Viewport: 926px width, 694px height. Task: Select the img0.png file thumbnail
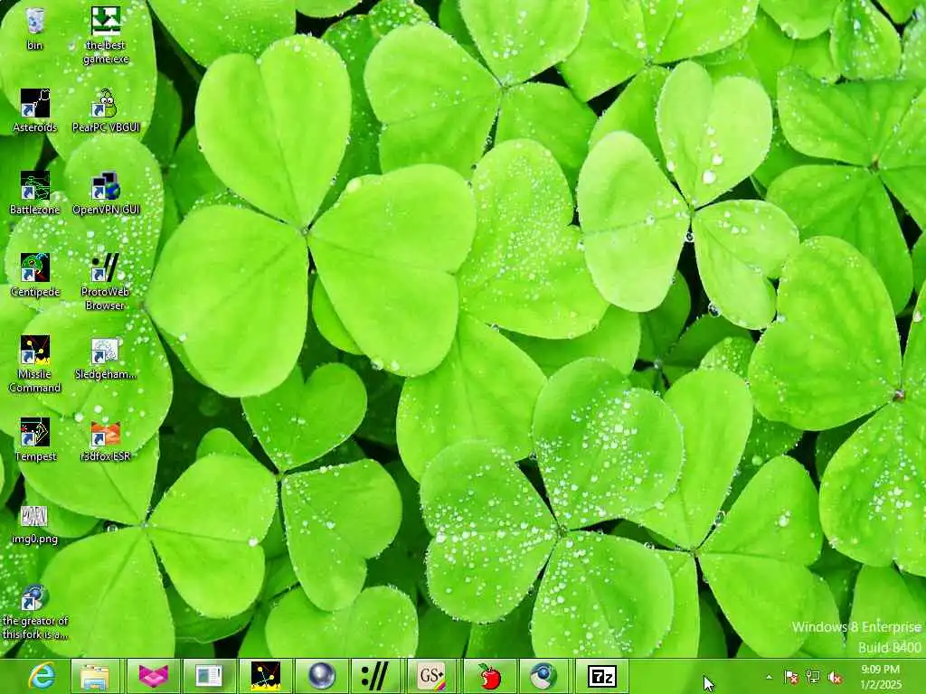point(35,524)
